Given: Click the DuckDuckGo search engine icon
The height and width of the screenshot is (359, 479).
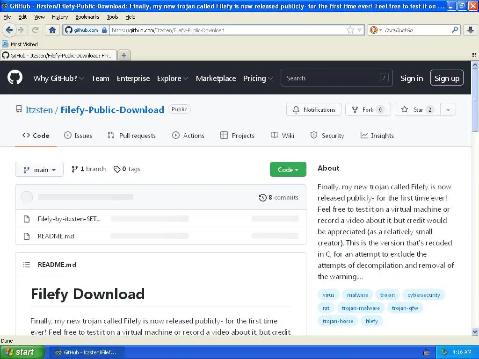Looking at the screenshot, I should point(373,30).
